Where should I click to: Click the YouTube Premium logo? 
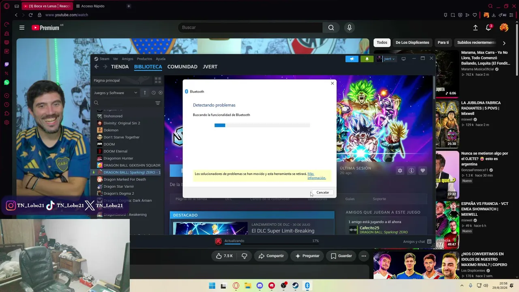[x=45, y=28]
